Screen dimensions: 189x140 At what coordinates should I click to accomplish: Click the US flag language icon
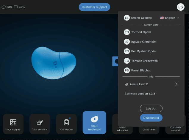point(162,18)
